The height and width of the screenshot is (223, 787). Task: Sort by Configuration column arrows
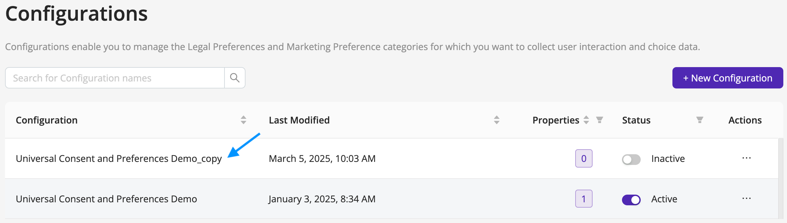244,120
